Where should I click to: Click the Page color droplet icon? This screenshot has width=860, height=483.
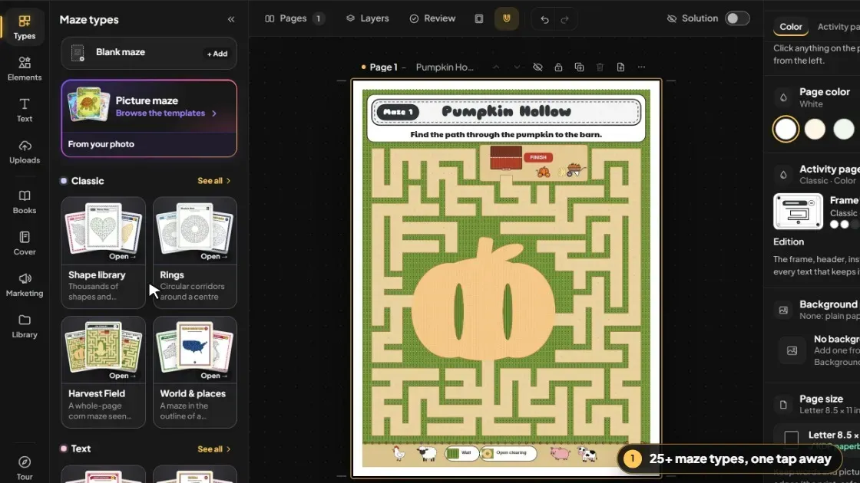[783, 97]
